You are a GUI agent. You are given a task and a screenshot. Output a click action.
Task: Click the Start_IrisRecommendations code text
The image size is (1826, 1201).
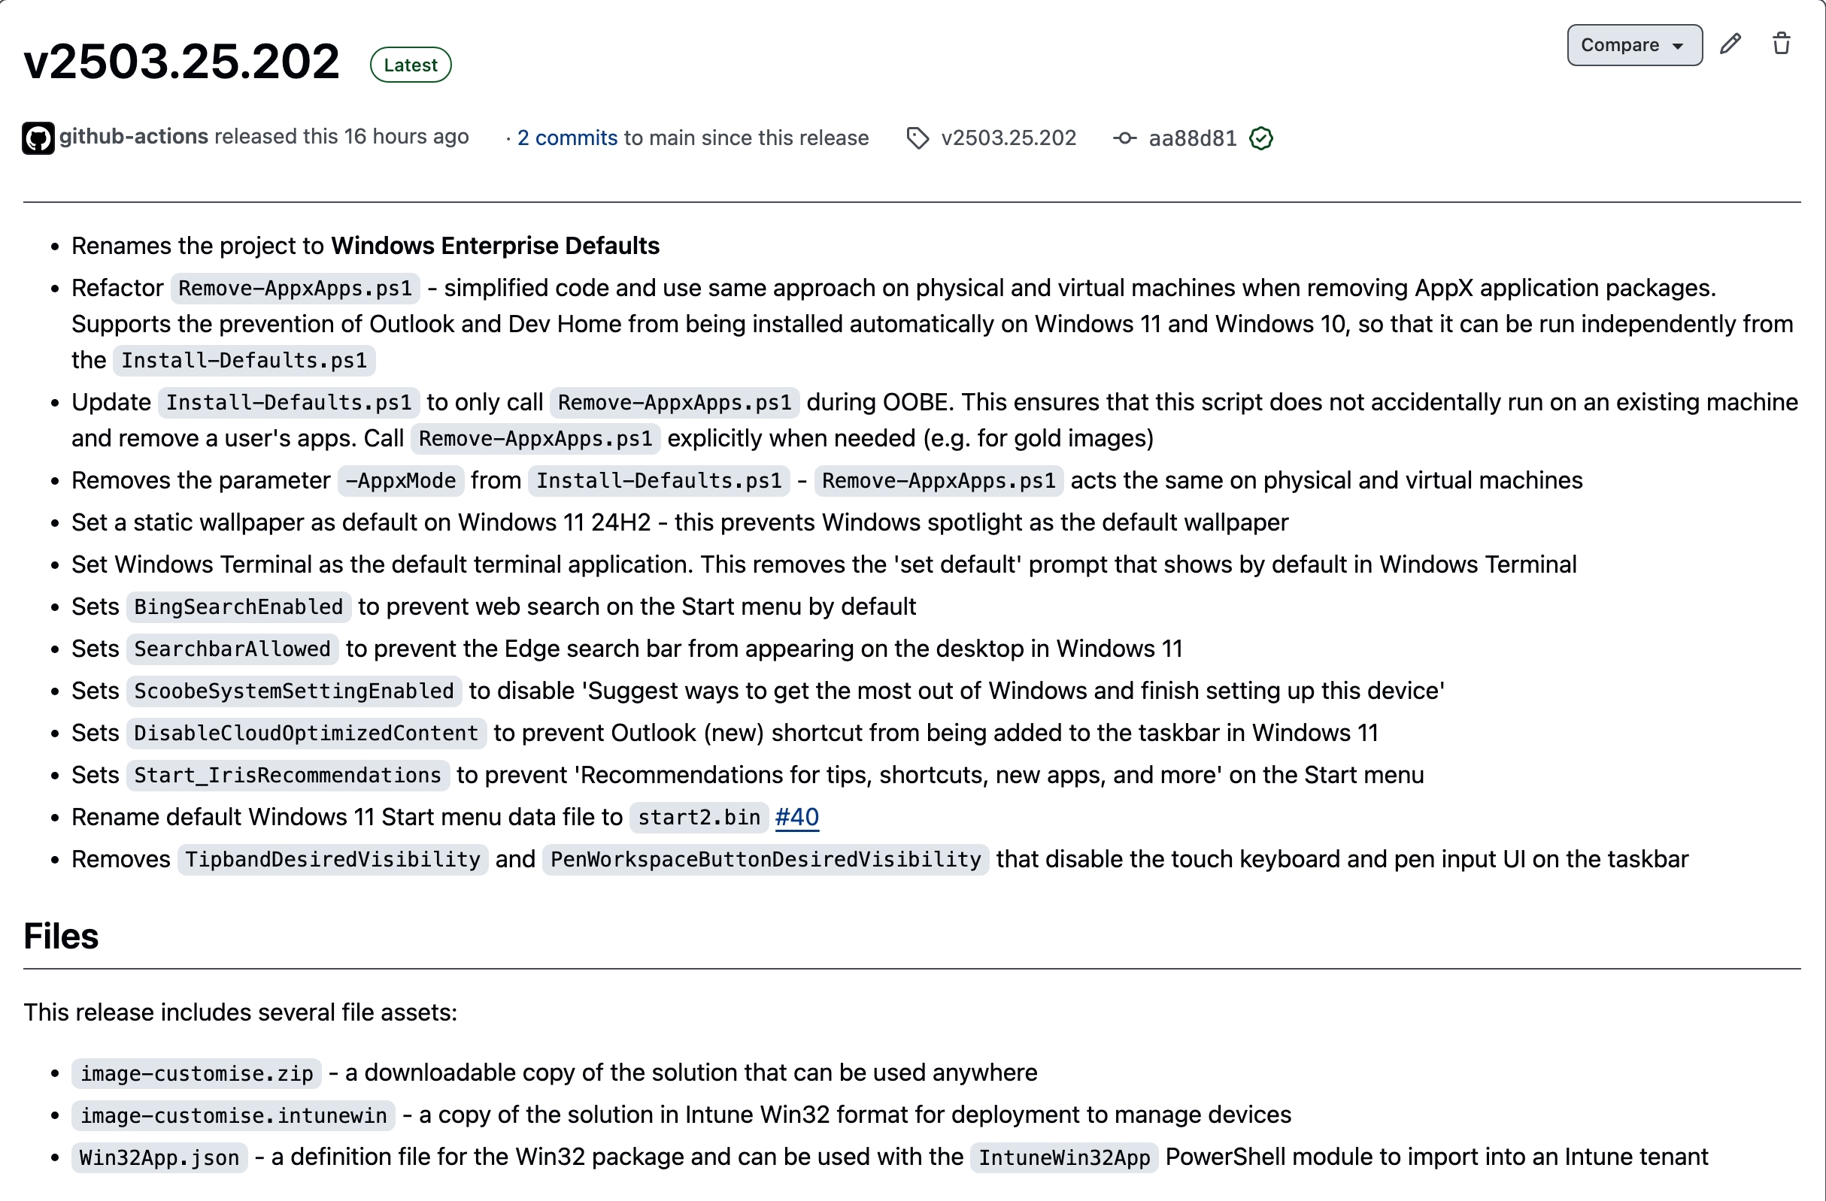coord(288,776)
